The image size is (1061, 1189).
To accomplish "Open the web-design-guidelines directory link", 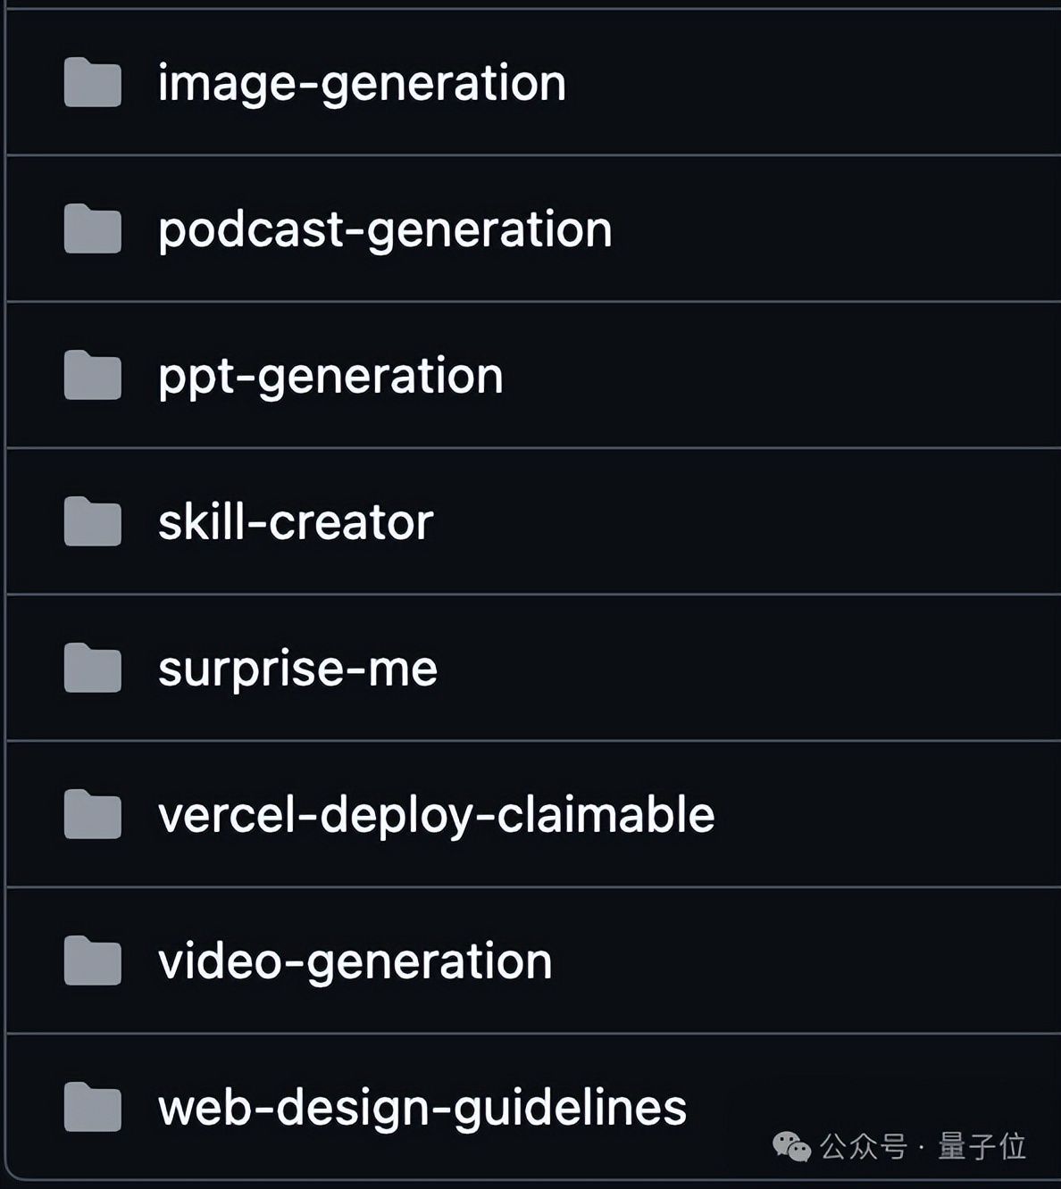I will point(422,1109).
